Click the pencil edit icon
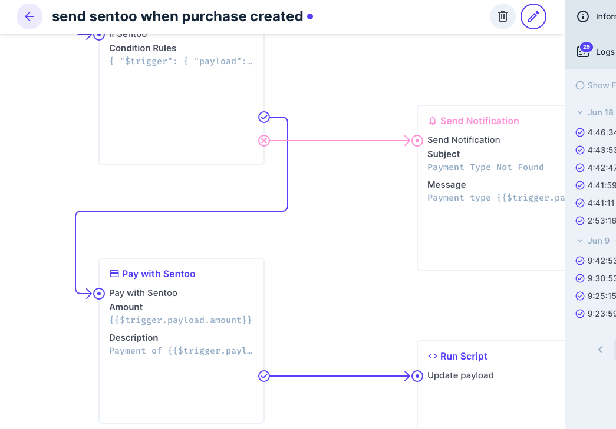 coord(533,16)
